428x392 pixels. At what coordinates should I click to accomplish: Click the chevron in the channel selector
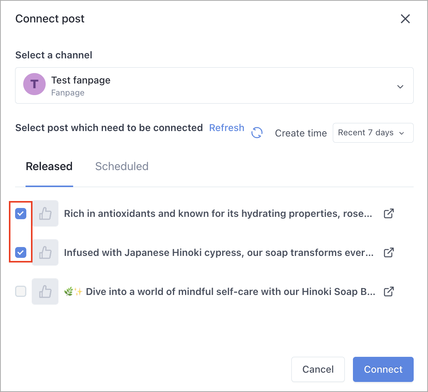coord(400,87)
